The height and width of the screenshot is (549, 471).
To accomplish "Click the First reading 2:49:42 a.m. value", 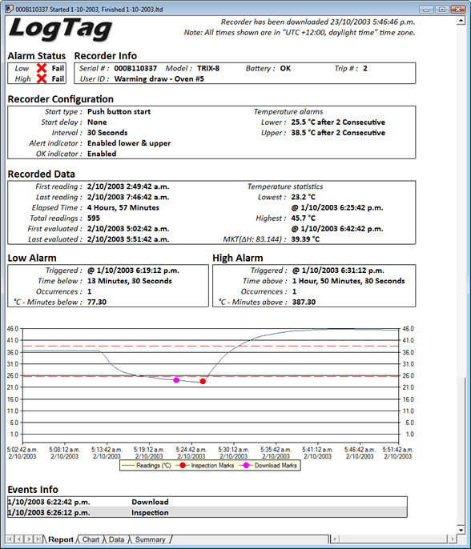I will [x=128, y=186].
